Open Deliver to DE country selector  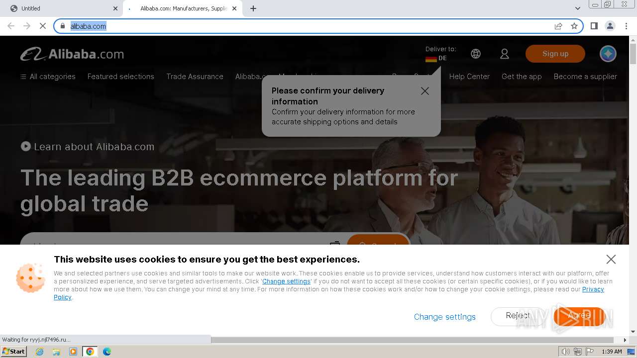[440, 54]
